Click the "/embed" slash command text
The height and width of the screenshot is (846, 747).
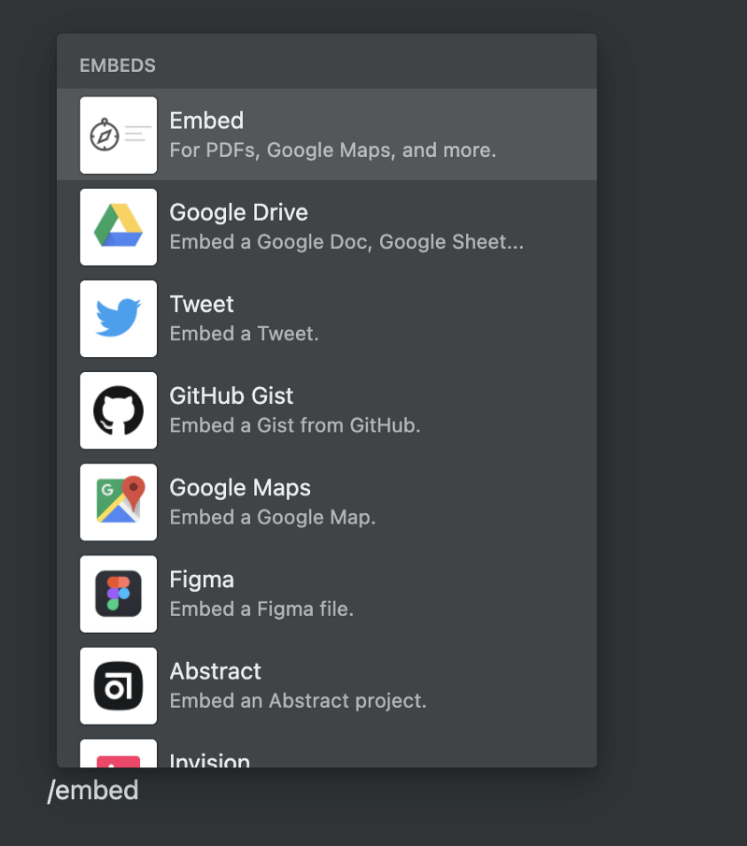coord(93,790)
